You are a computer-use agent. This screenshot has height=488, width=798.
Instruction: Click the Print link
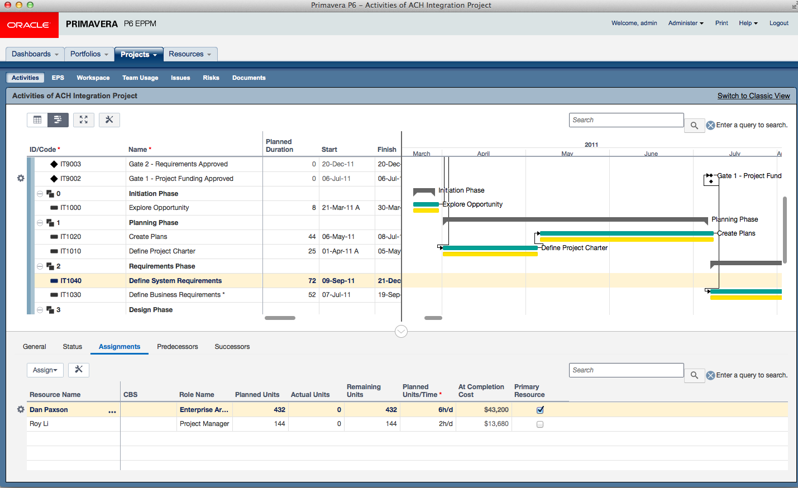pos(721,23)
